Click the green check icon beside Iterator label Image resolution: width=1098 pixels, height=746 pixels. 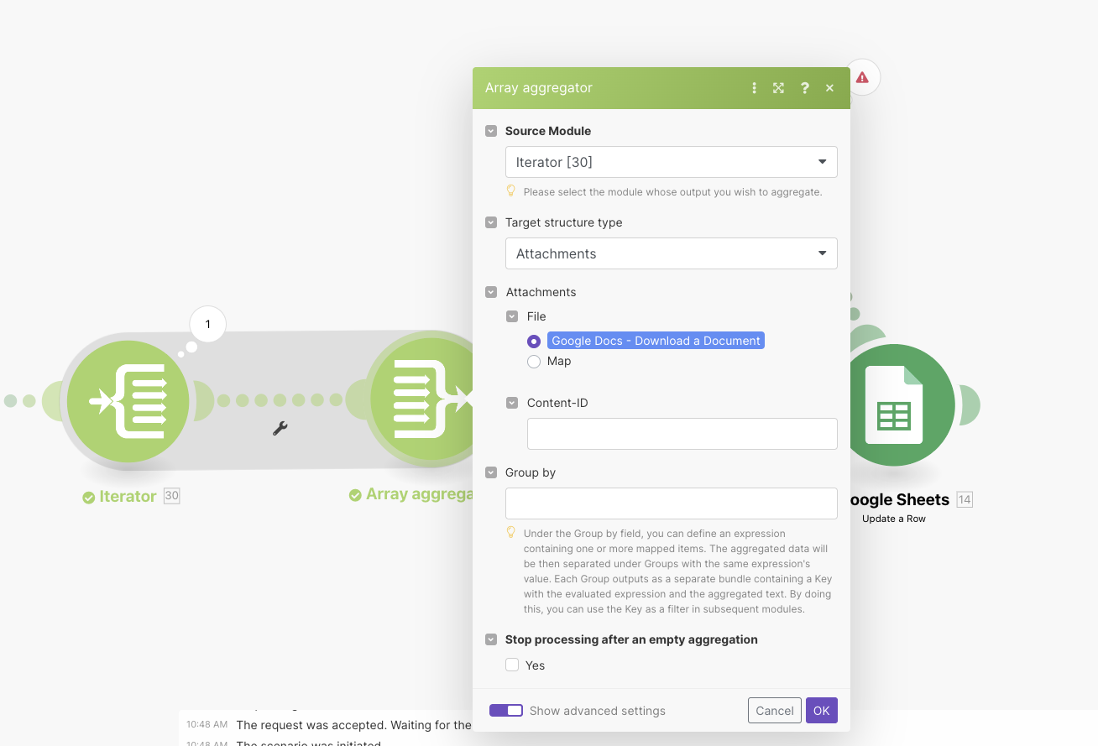(89, 498)
